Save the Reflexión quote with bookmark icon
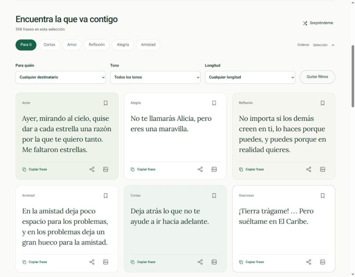This screenshot has width=355, height=277. pos(322,103)
